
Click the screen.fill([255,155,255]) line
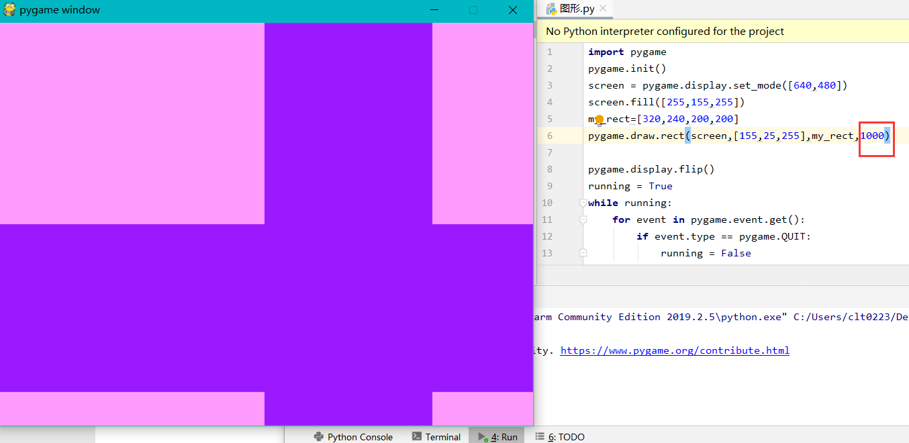[666, 102]
